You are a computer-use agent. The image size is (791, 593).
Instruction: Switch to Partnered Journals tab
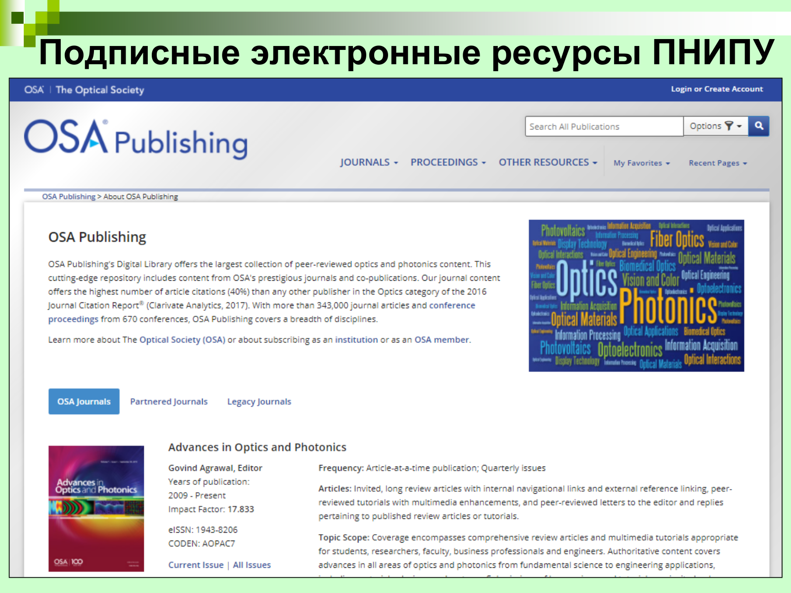click(169, 402)
